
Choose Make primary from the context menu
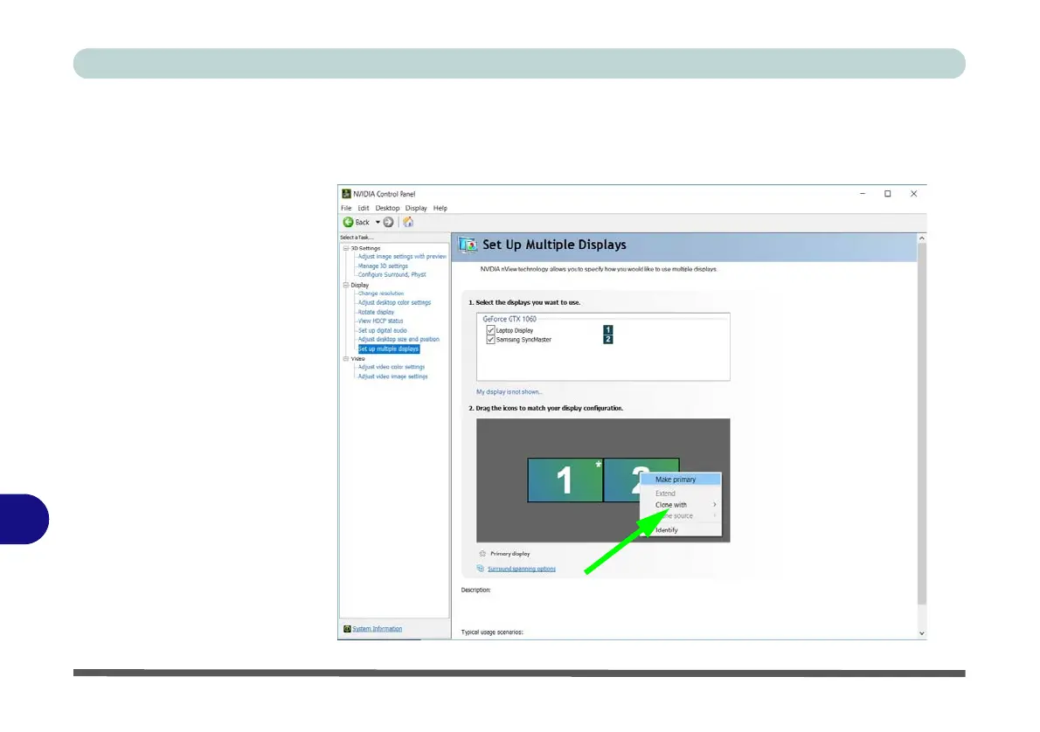pyautogui.click(x=680, y=480)
